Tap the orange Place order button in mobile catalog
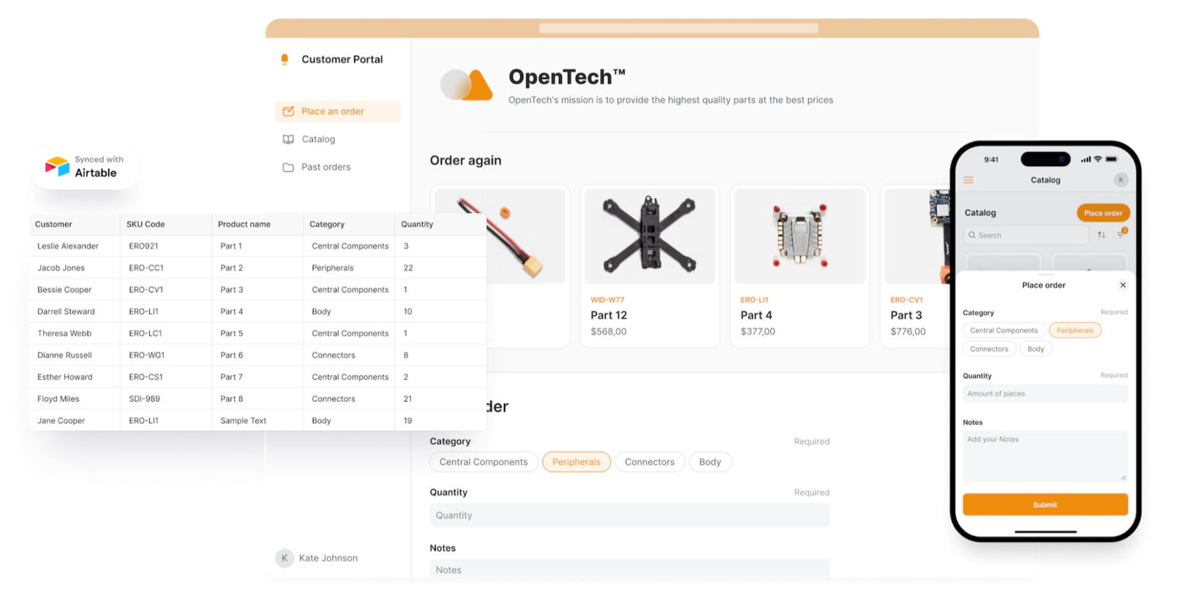The width and height of the screenshot is (1185, 607). (1102, 213)
